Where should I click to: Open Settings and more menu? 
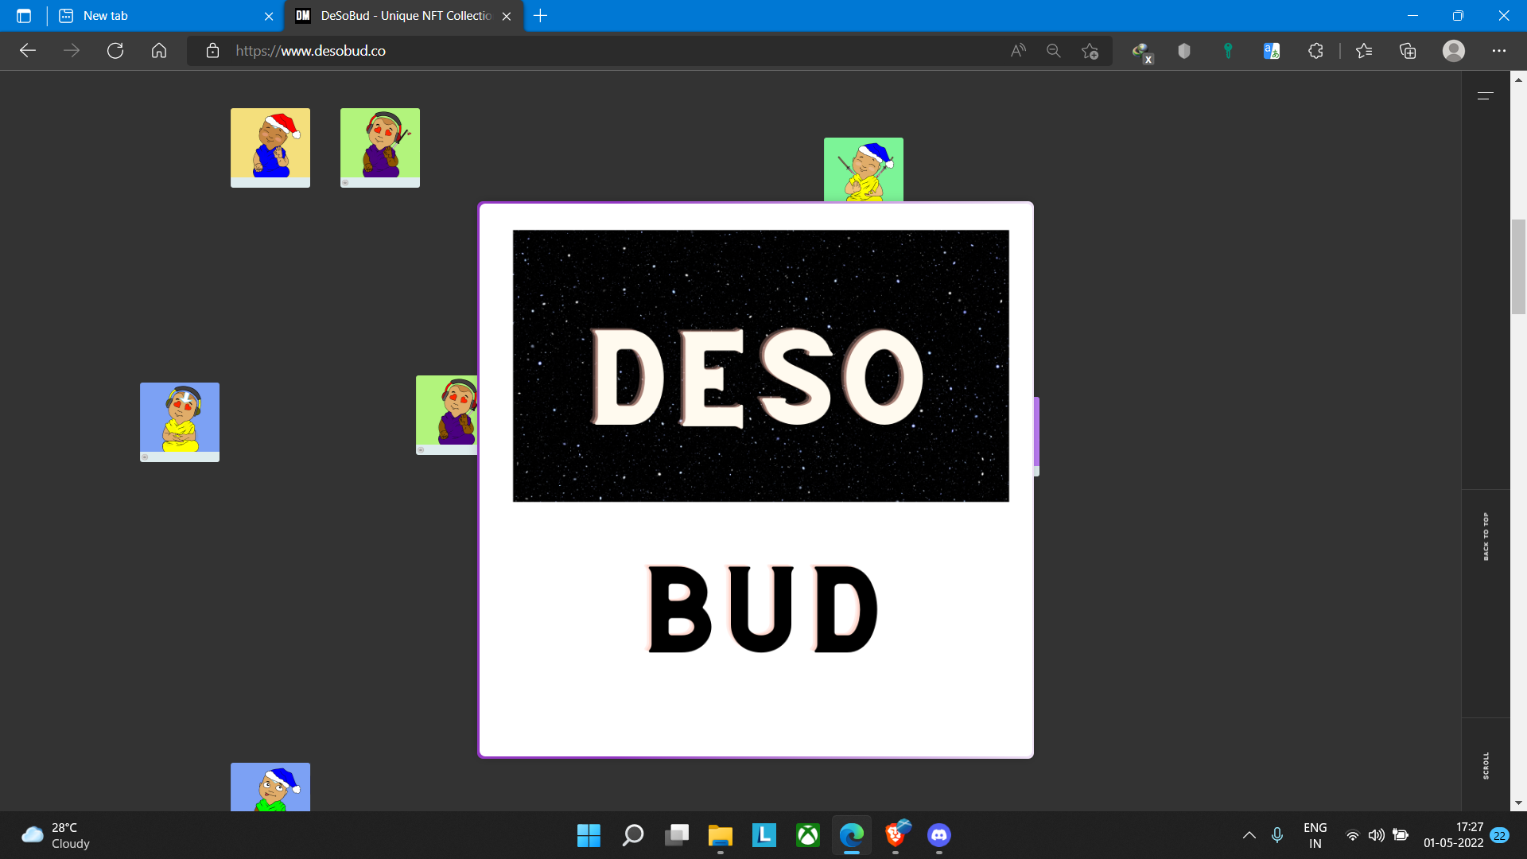[1498, 51]
